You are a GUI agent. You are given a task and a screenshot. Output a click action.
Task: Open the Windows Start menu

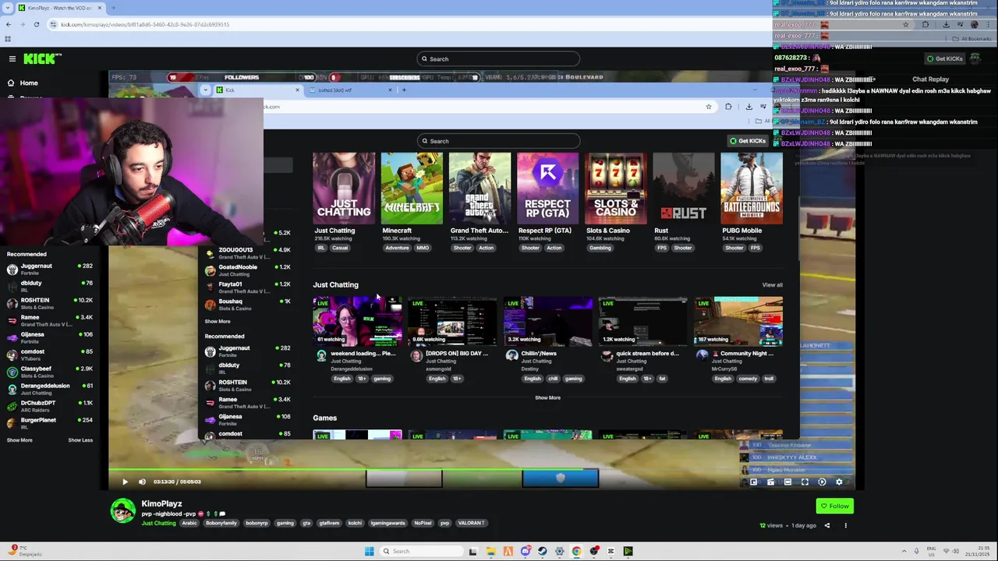[x=369, y=551]
